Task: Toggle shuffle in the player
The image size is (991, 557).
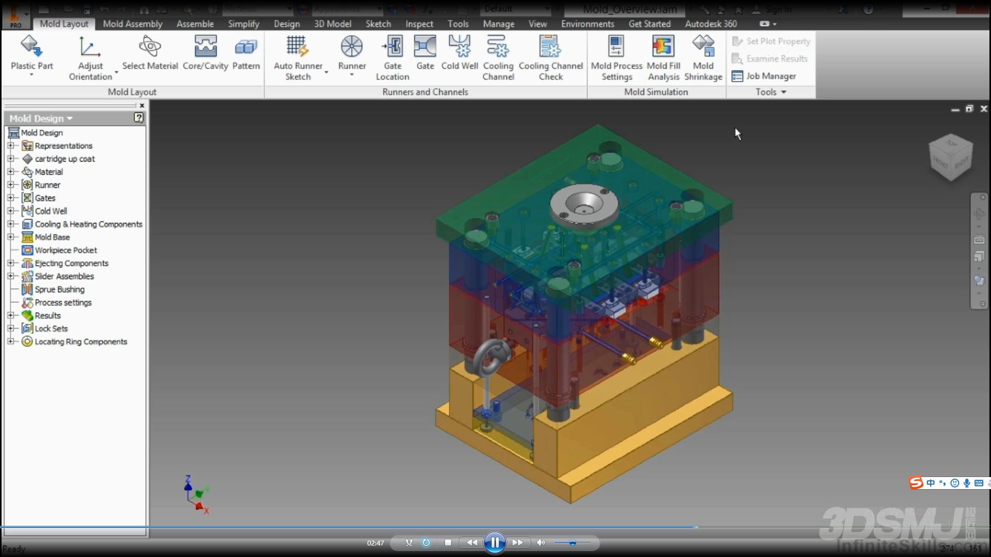Action: [409, 543]
